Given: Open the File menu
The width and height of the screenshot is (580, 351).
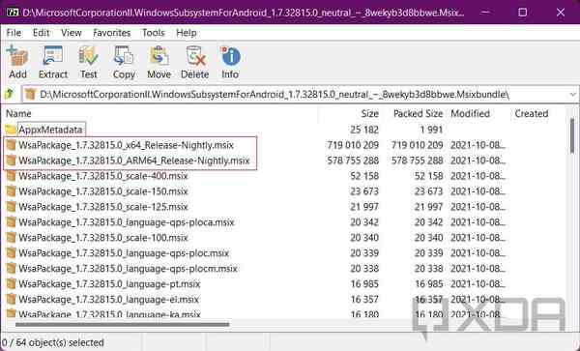Looking at the screenshot, I should pyautogui.click(x=14, y=33).
